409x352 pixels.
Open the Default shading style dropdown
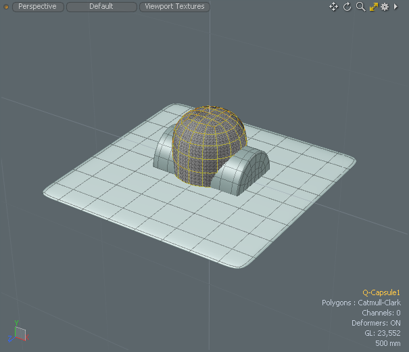point(101,7)
